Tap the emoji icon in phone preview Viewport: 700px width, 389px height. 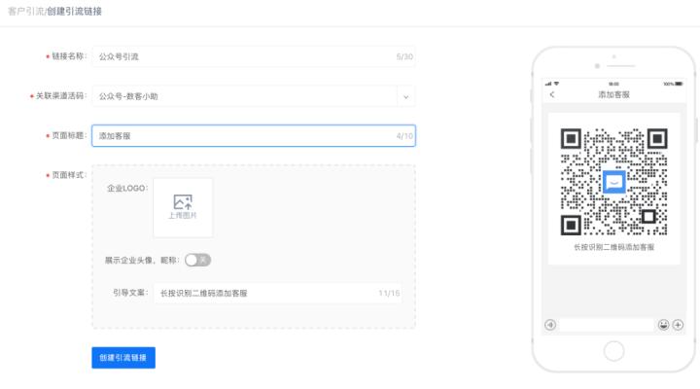663,325
